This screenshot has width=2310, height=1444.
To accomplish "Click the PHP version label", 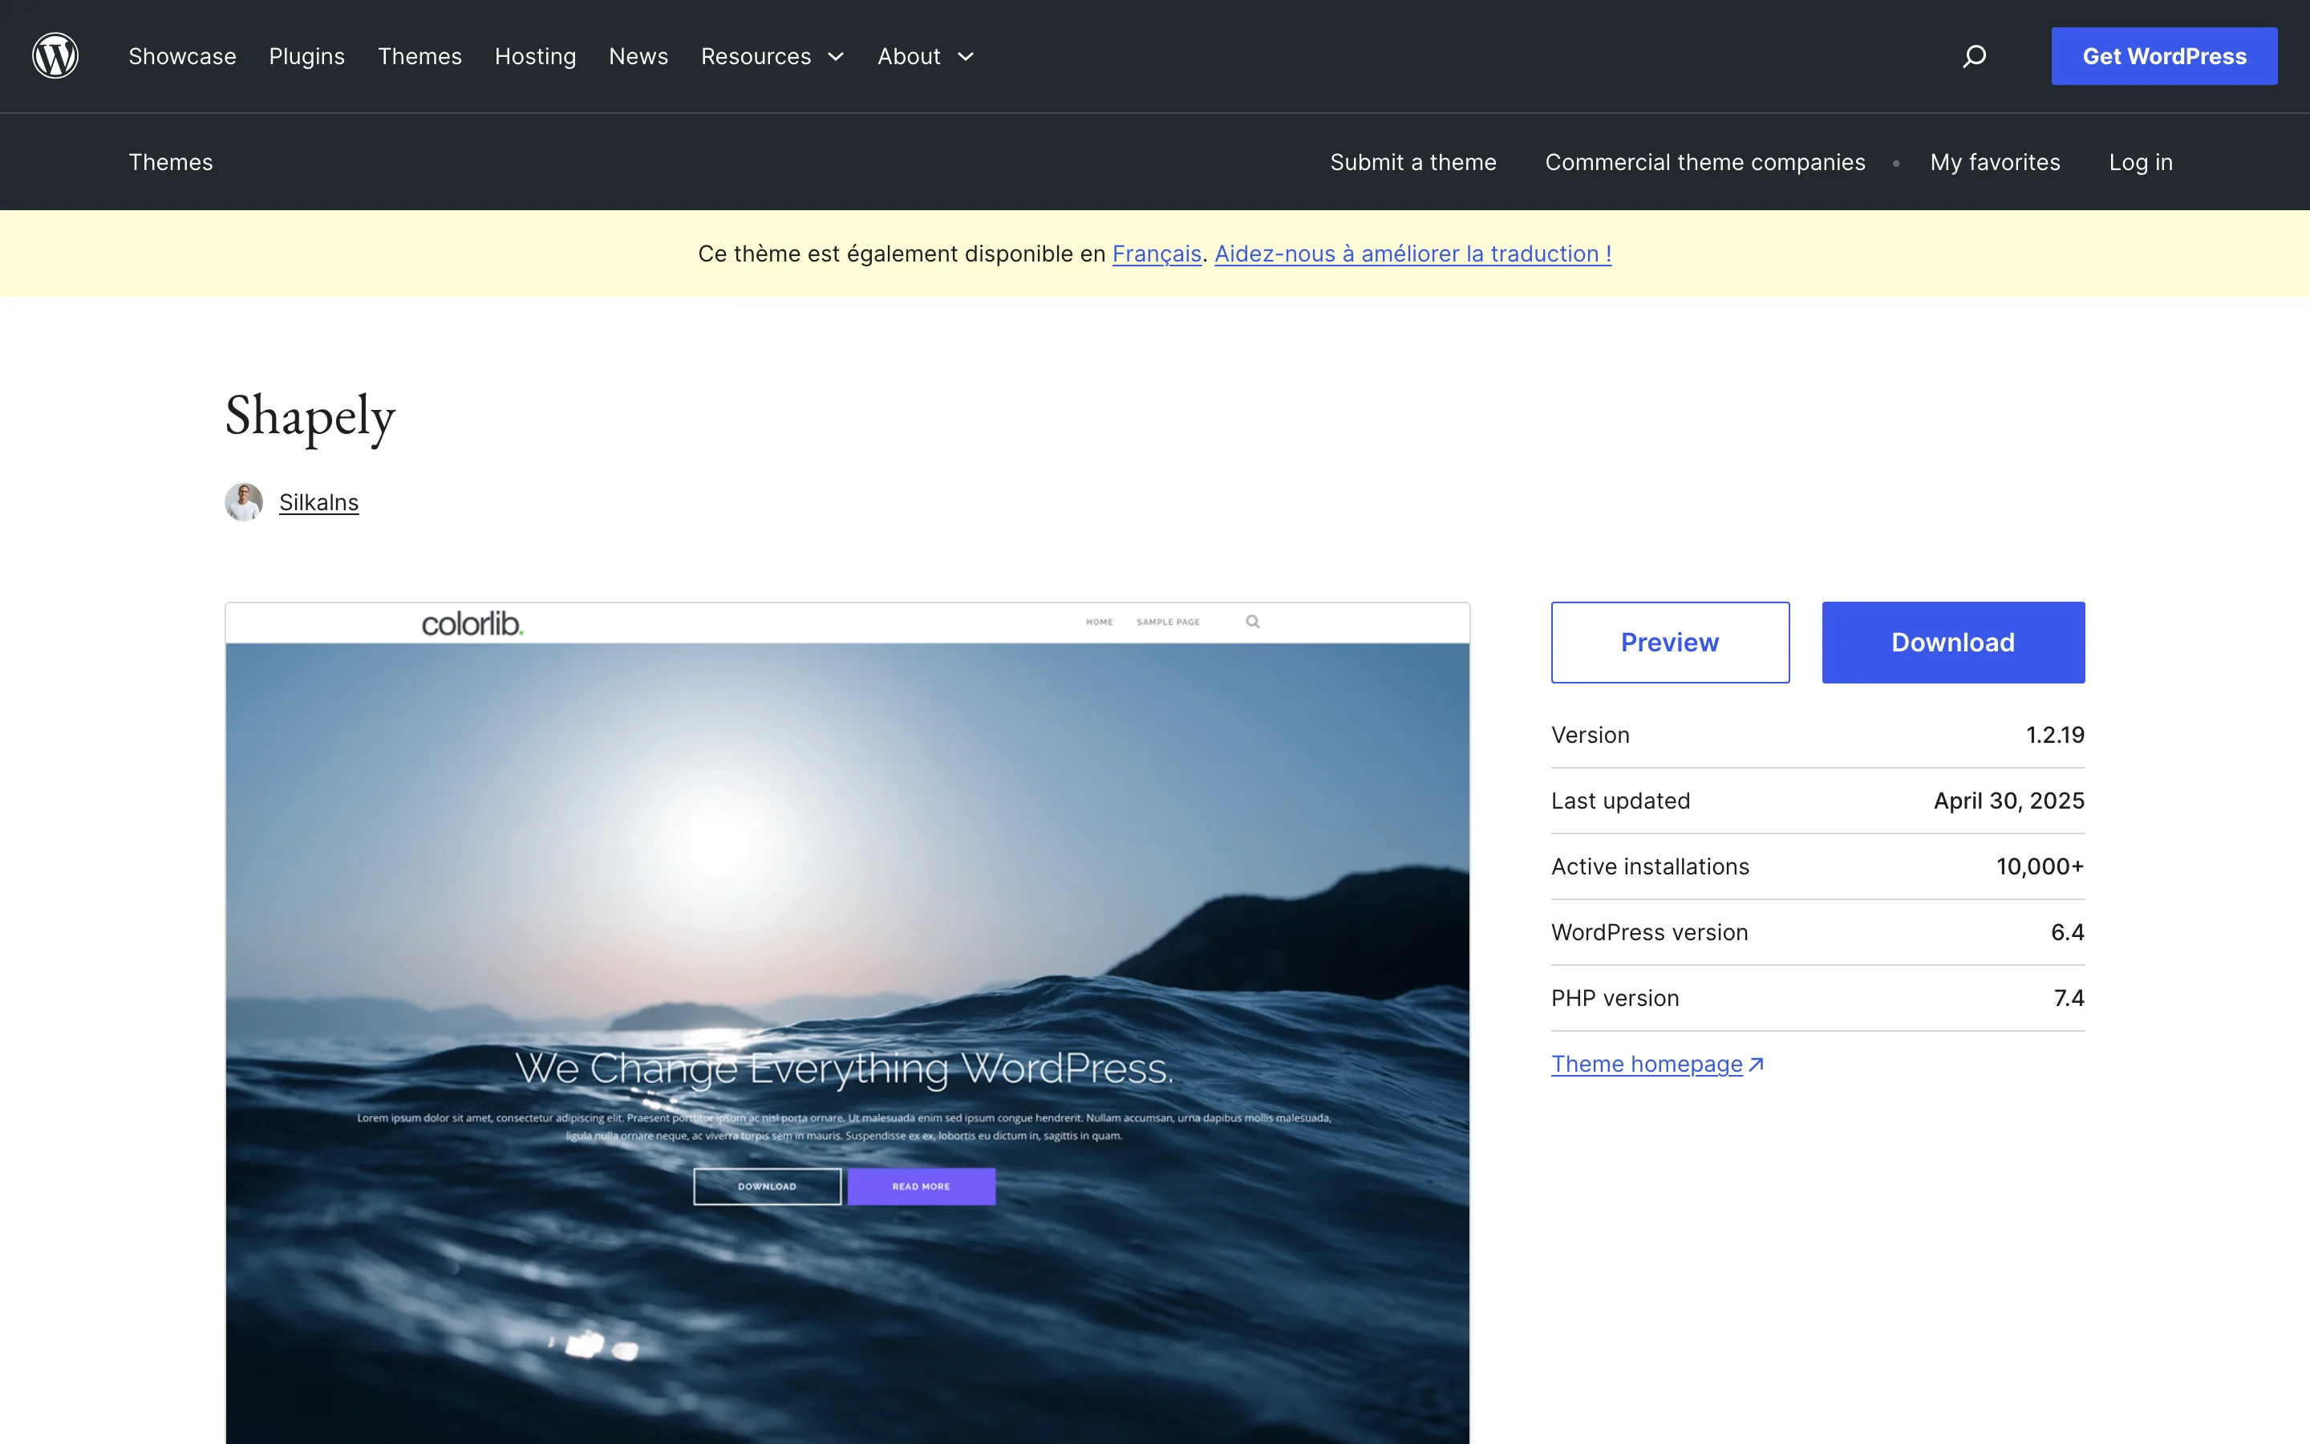I will point(1615,999).
